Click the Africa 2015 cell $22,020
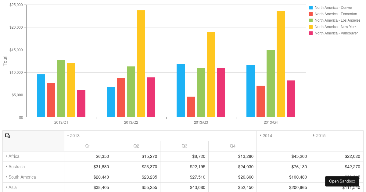Screen dimensions: 366x192 [337, 156]
